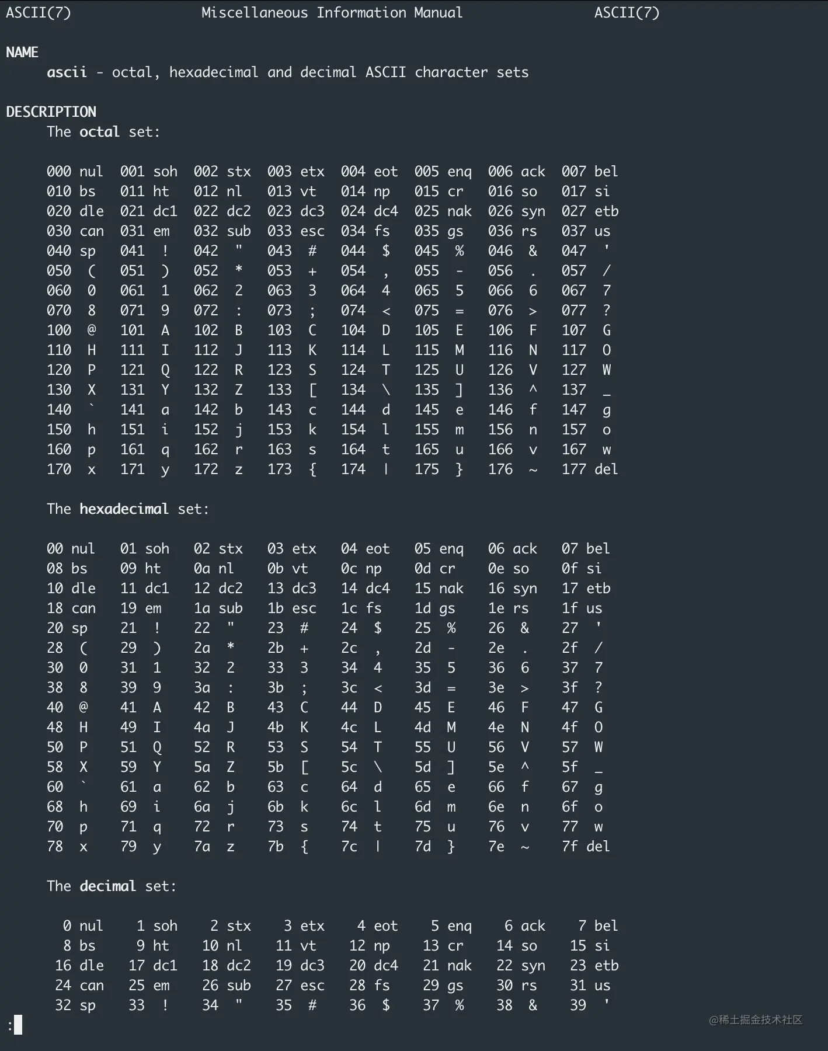Image resolution: width=828 pixels, height=1051 pixels.
Task: Click the watermark text at bottom right
Action: pos(756,1020)
